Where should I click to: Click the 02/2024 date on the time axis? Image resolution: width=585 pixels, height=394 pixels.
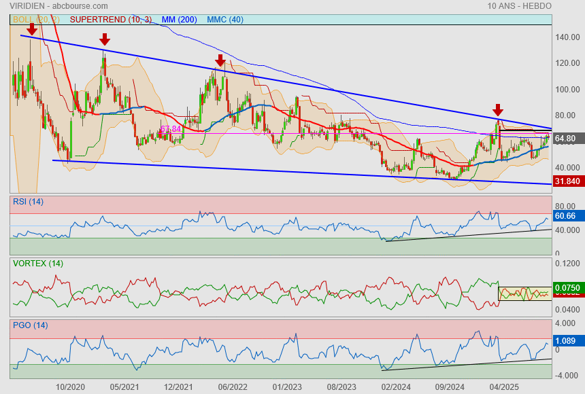[396, 386]
